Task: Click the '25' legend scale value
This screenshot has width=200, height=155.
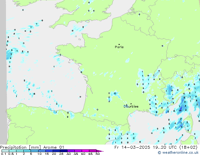Action: (61, 154)
